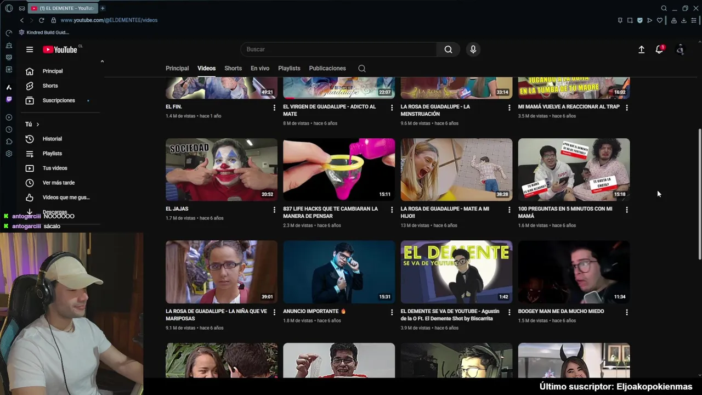Click the search magnifier button
This screenshot has width=702, height=395.
click(x=448, y=49)
